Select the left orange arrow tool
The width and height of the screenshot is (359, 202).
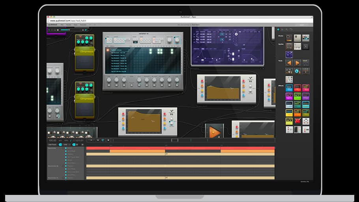point(289,63)
